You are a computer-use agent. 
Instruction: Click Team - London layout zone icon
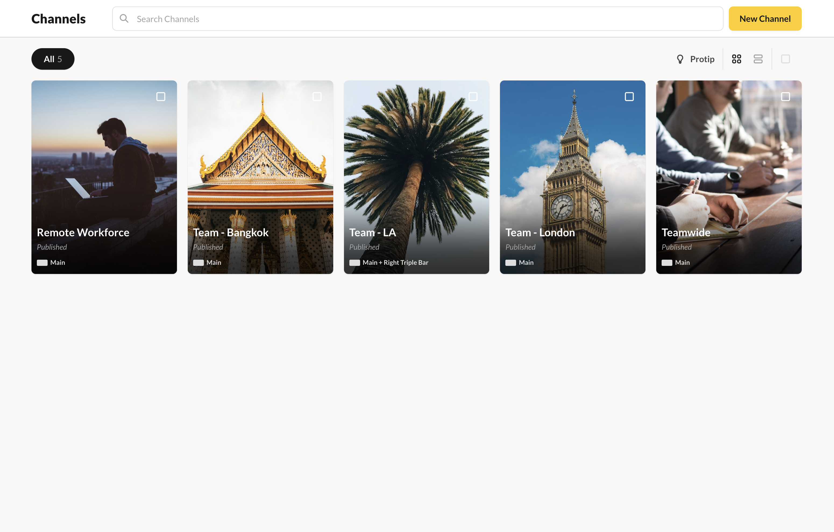[510, 263]
